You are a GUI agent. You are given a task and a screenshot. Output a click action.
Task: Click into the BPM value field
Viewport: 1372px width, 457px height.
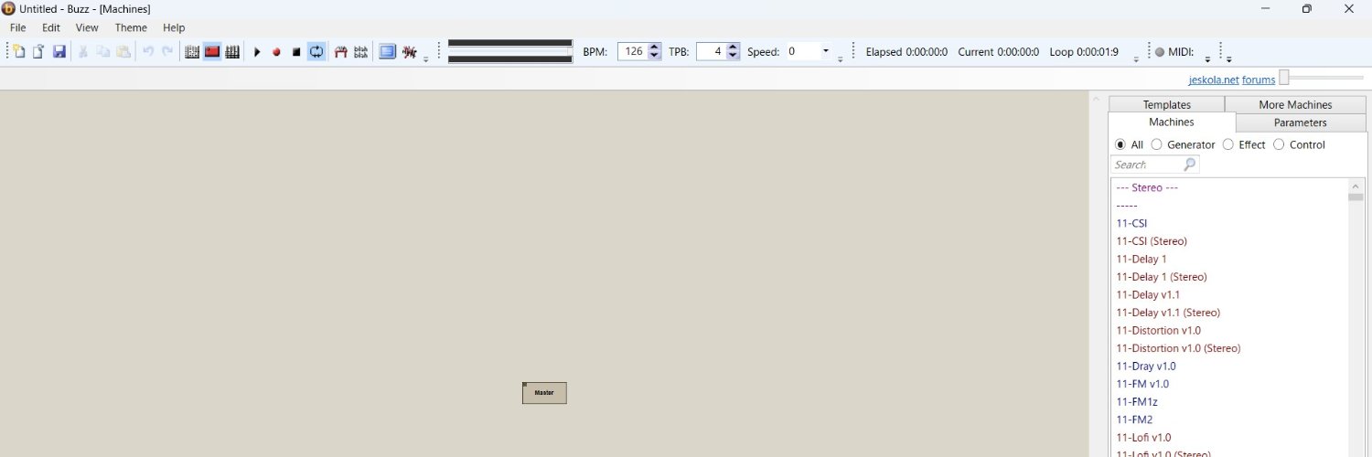point(633,52)
